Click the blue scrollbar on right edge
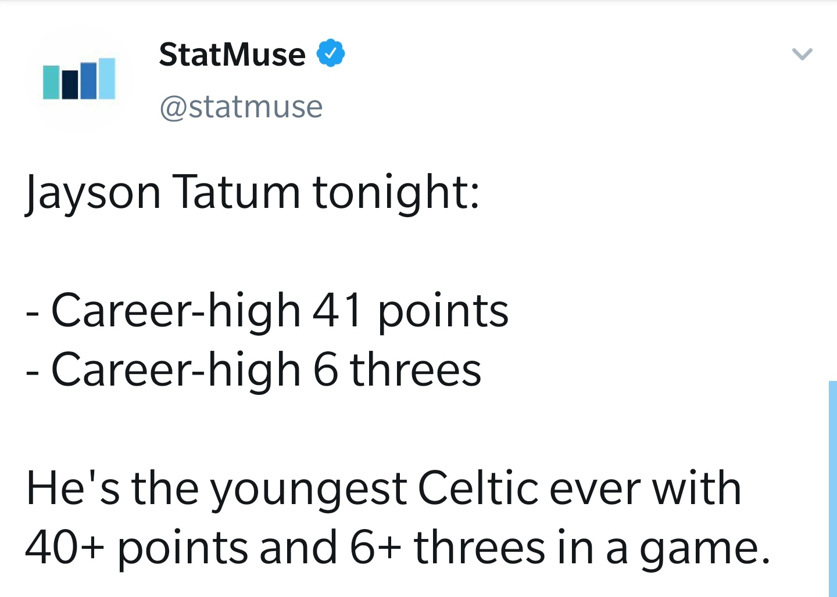The height and width of the screenshot is (597, 837). [x=832, y=488]
